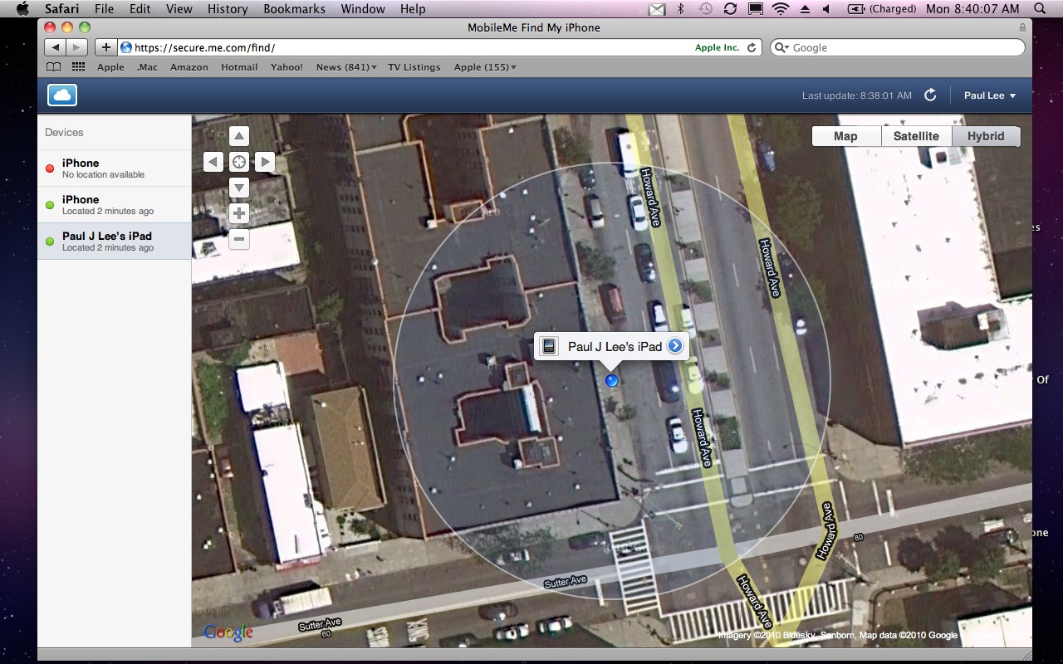Pan the map right with the arrow

[264, 162]
